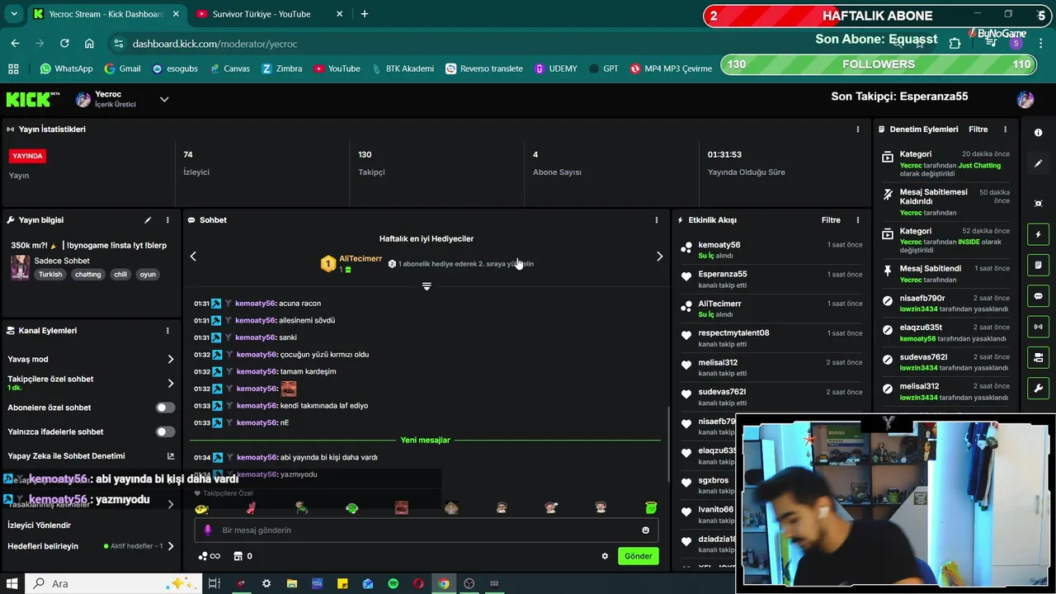This screenshot has width=1056, height=594.
Task: Collapse the Haftalık en iyi Hediyeciler section handle
Action: (427, 286)
